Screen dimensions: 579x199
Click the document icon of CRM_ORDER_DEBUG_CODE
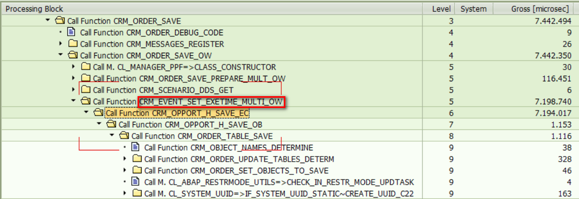tap(71, 32)
